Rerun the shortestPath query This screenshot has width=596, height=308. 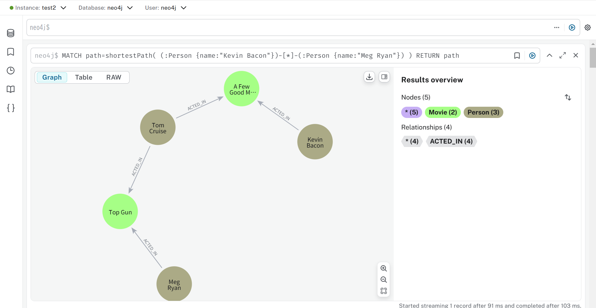[x=532, y=56]
